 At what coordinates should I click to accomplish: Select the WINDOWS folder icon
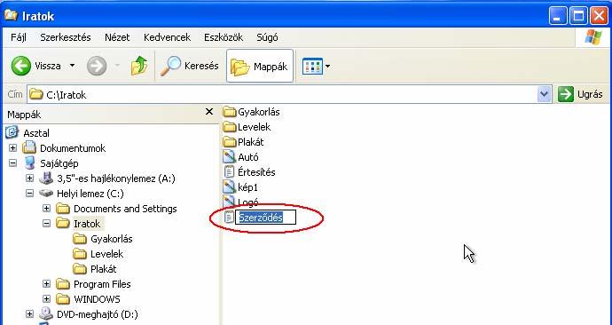pos(63,299)
